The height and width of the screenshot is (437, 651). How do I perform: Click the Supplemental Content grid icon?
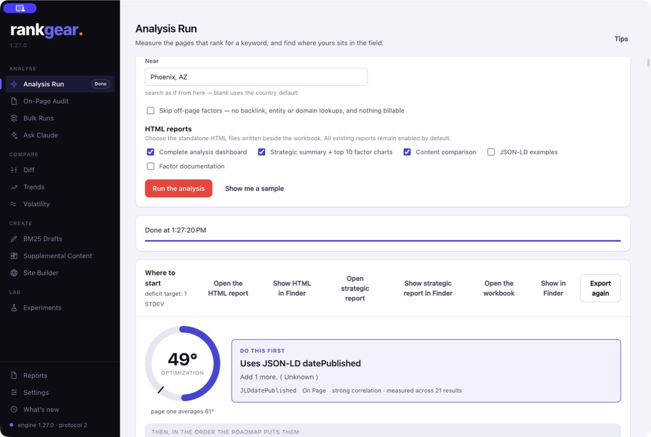(14, 255)
